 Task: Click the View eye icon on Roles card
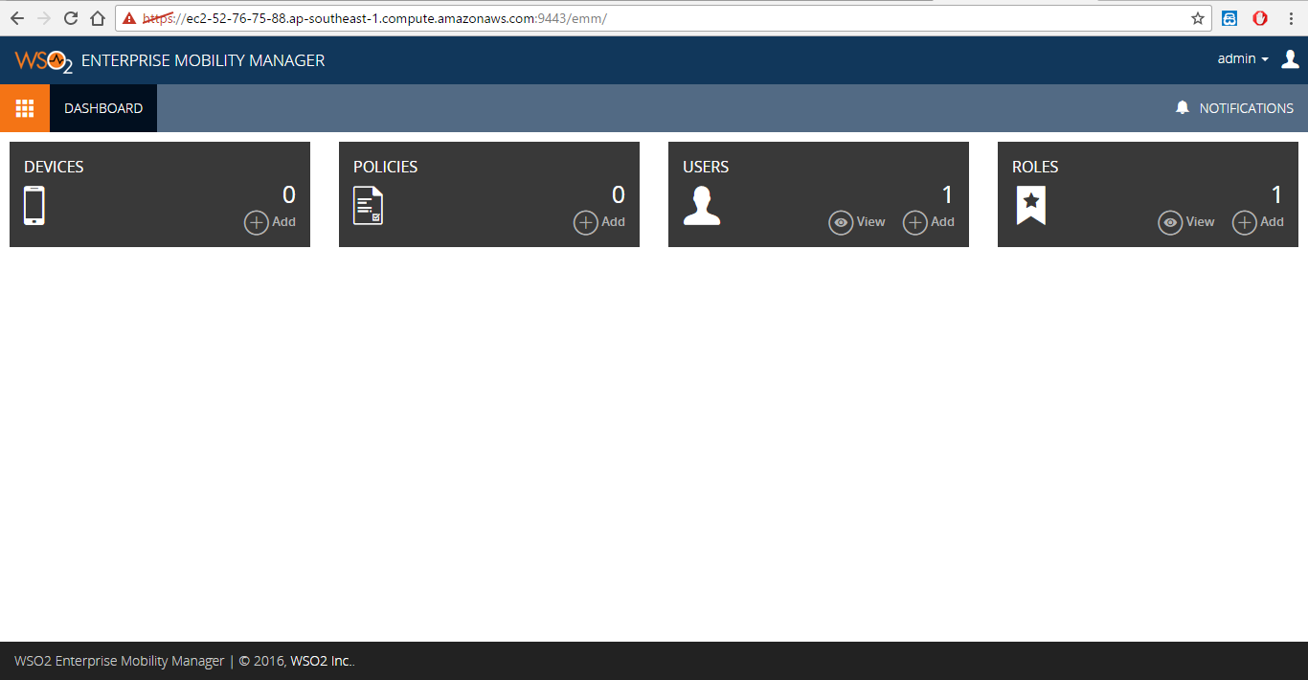pyautogui.click(x=1170, y=222)
